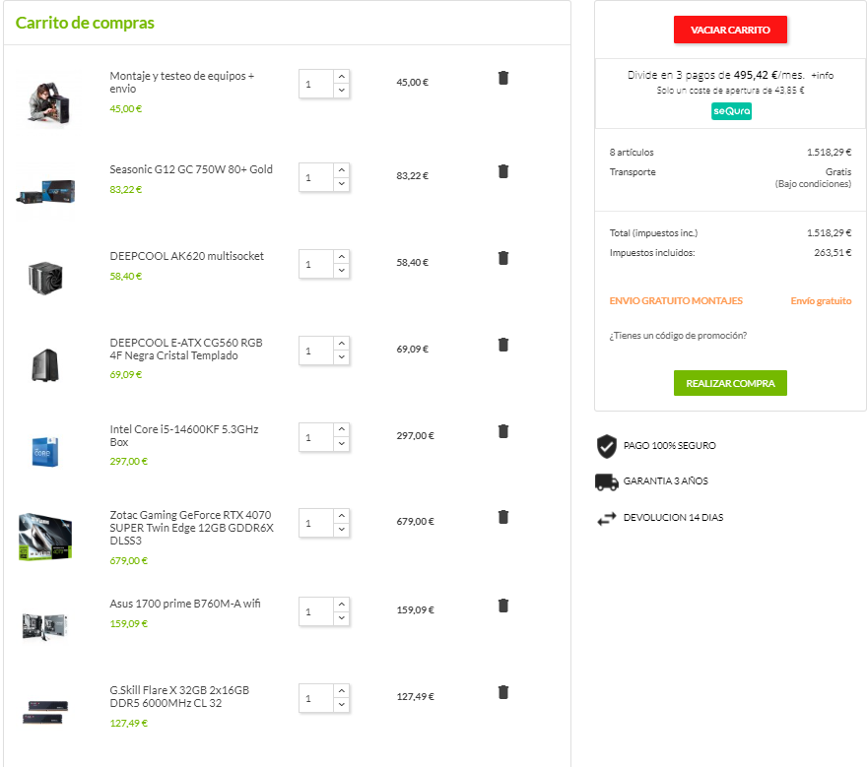Decrease quantity of Montaje y testeo
Screen dimensions: 867x767
coord(342,91)
